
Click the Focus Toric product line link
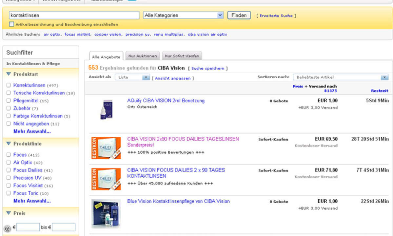pos(26,193)
